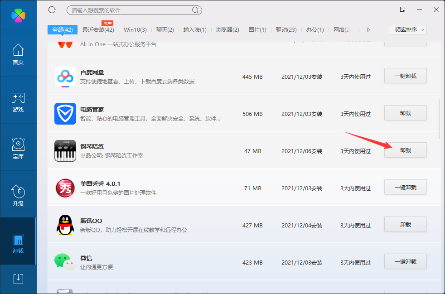This screenshot has height=294, width=445.
Task: Click the 2021/12/04安装 date
Action: point(302,226)
